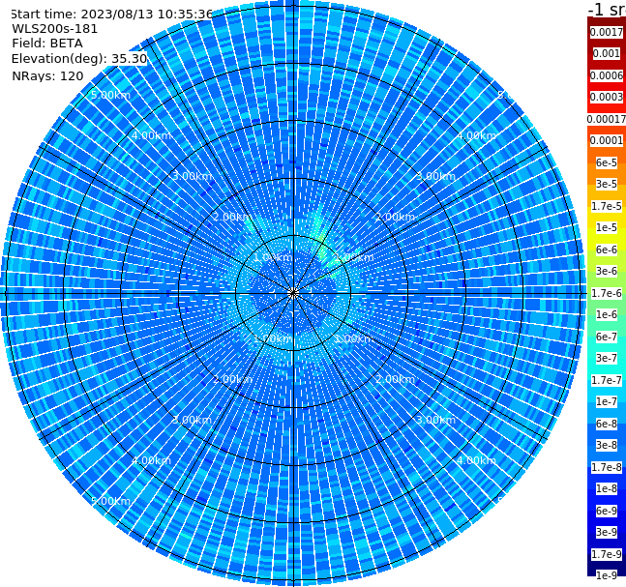Click the 1.00km range label in lower-left quadrant
Image resolution: width=626 pixels, height=587 pixels.
point(273,338)
